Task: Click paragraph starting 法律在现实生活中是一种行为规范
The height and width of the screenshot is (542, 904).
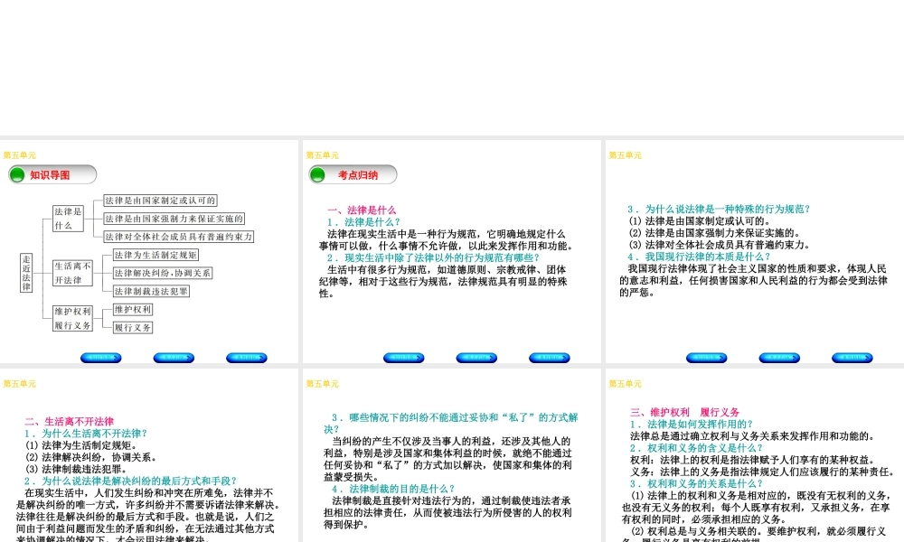Action: point(447,239)
